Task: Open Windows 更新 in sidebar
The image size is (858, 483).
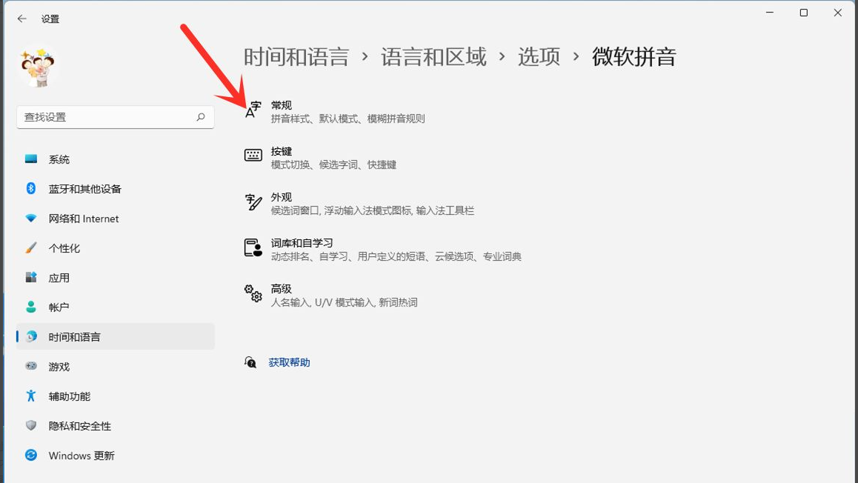Action: pos(82,456)
